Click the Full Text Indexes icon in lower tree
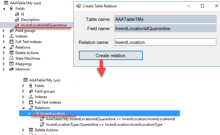The image size is (220, 135). (31, 102)
